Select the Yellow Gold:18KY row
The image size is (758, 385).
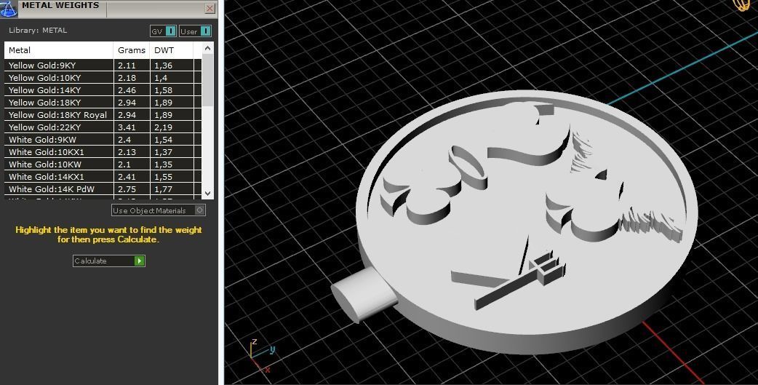point(103,103)
